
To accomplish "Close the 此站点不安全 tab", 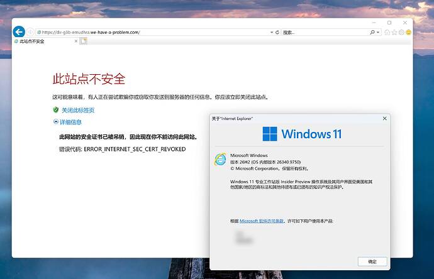I will point(76,41).
